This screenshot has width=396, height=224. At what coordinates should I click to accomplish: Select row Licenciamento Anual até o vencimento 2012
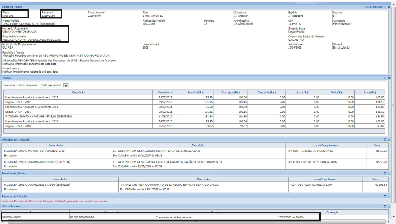194,97
